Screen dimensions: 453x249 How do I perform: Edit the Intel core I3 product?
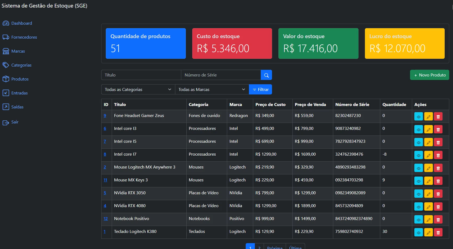pyautogui.click(x=428, y=130)
